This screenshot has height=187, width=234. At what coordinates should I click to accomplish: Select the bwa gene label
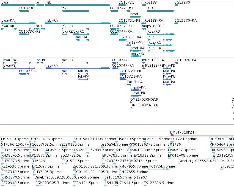[5, 2]
